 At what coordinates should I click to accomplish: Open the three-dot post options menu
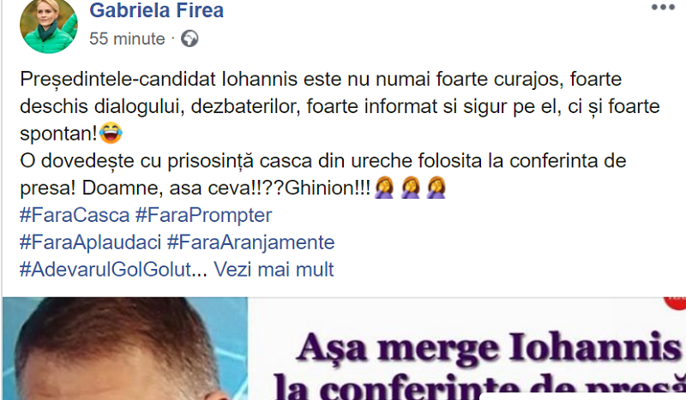(663, 7)
